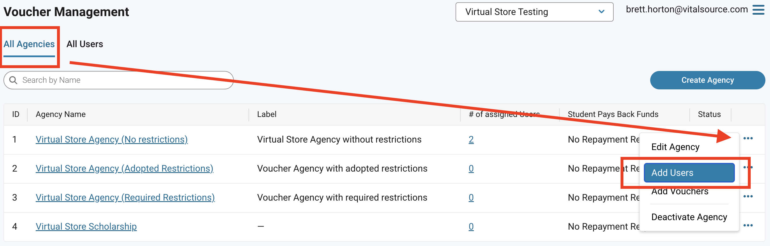The height and width of the screenshot is (246, 770).
Task: Open Virtual Store Agency (Required Restrictions) link
Action: (x=125, y=197)
